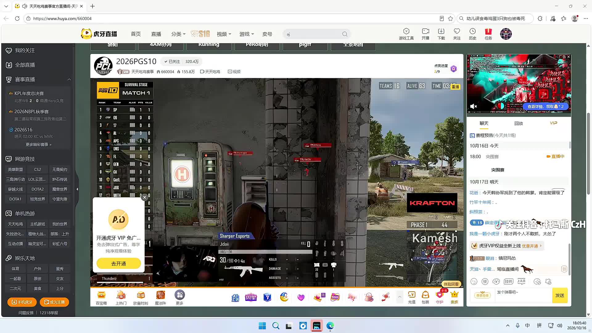Open the 下载 download icon

click(x=441, y=34)
